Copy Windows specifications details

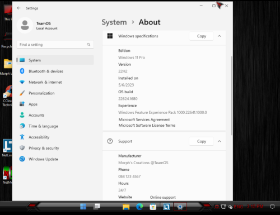point(202,36)
